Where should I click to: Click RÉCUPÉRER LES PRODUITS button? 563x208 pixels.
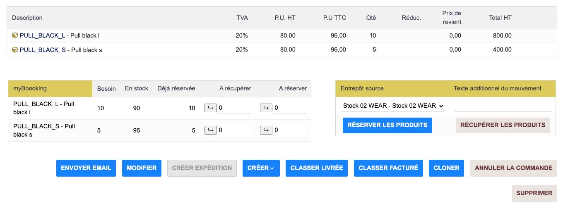(x=503, y=125)
